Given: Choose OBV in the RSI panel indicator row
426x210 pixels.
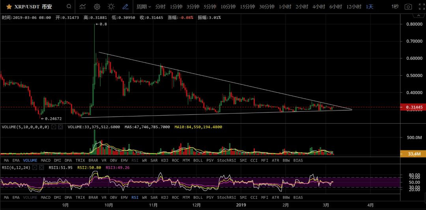Looking at the screenshot, I should [x=113, y=197].
